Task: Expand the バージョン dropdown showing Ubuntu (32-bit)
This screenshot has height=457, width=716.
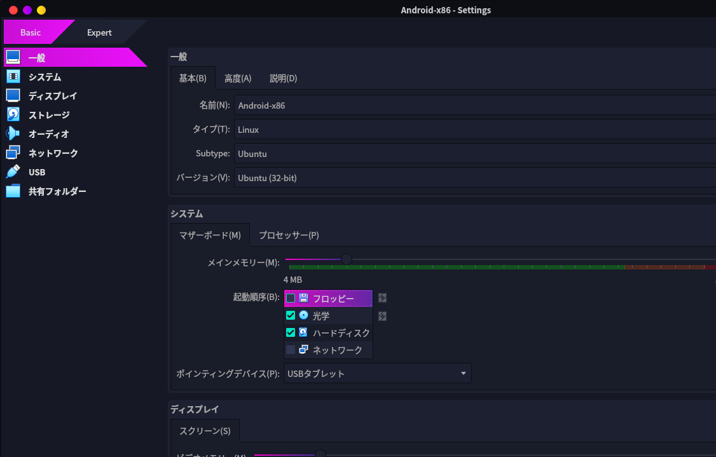Action: pyautogui.click(x=474, y=178)
